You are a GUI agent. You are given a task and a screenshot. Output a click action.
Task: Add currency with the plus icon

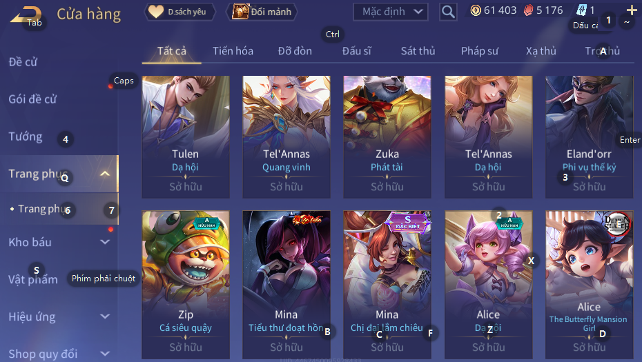pyautogui.click(x=632, y=10)
